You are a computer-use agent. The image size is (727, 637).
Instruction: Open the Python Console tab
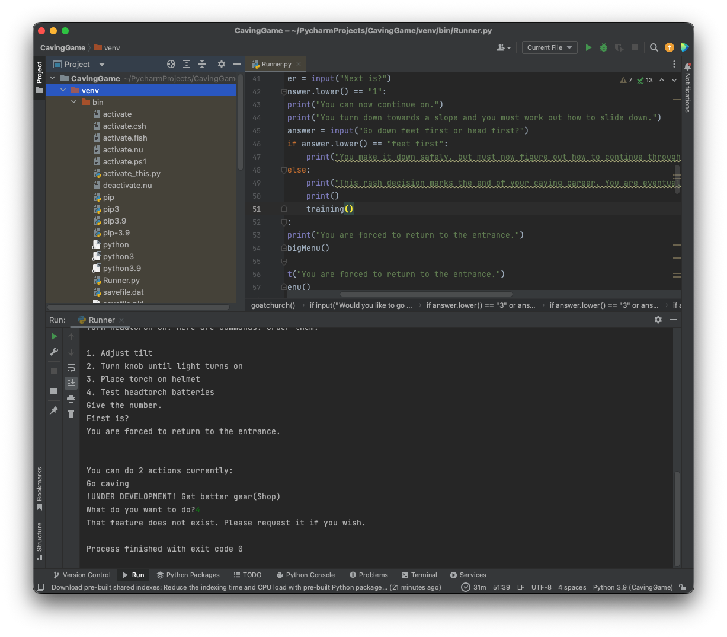(305, 575)
